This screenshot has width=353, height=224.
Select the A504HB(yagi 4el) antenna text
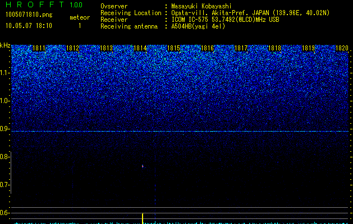click(x=198, y=26)
